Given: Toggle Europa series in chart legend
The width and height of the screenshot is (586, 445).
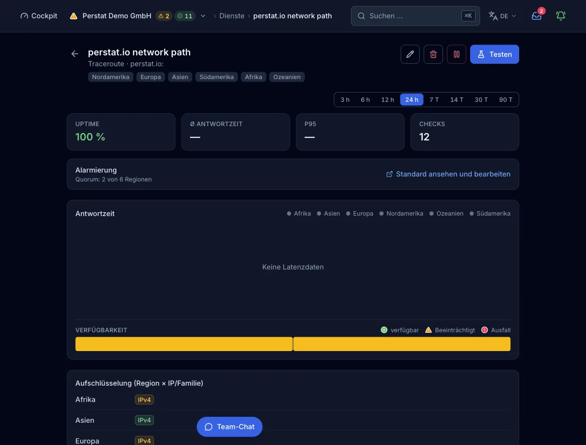Looking at the screenshot, I should coord(359,214).
